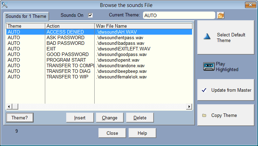This screenshot has width=258, height=146.
Task: Click the cassette tape Play Highlighted icon
Action: pyautogui.click(x=209, y=67)
